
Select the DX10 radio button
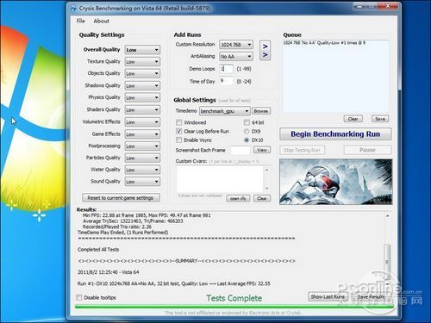pos(247,140)
